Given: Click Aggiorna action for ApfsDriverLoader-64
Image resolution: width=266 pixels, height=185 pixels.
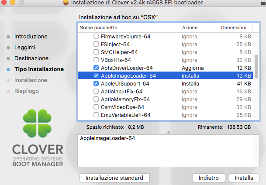Looking at the screenshot, I should coord(193,68).
